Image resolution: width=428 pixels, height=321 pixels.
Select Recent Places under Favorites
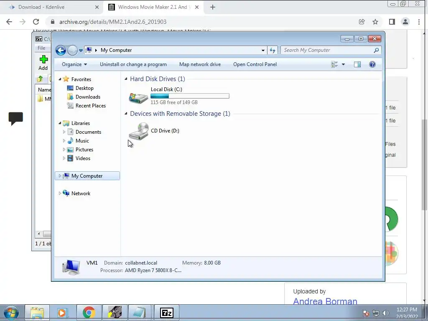(x=91, y=106)
